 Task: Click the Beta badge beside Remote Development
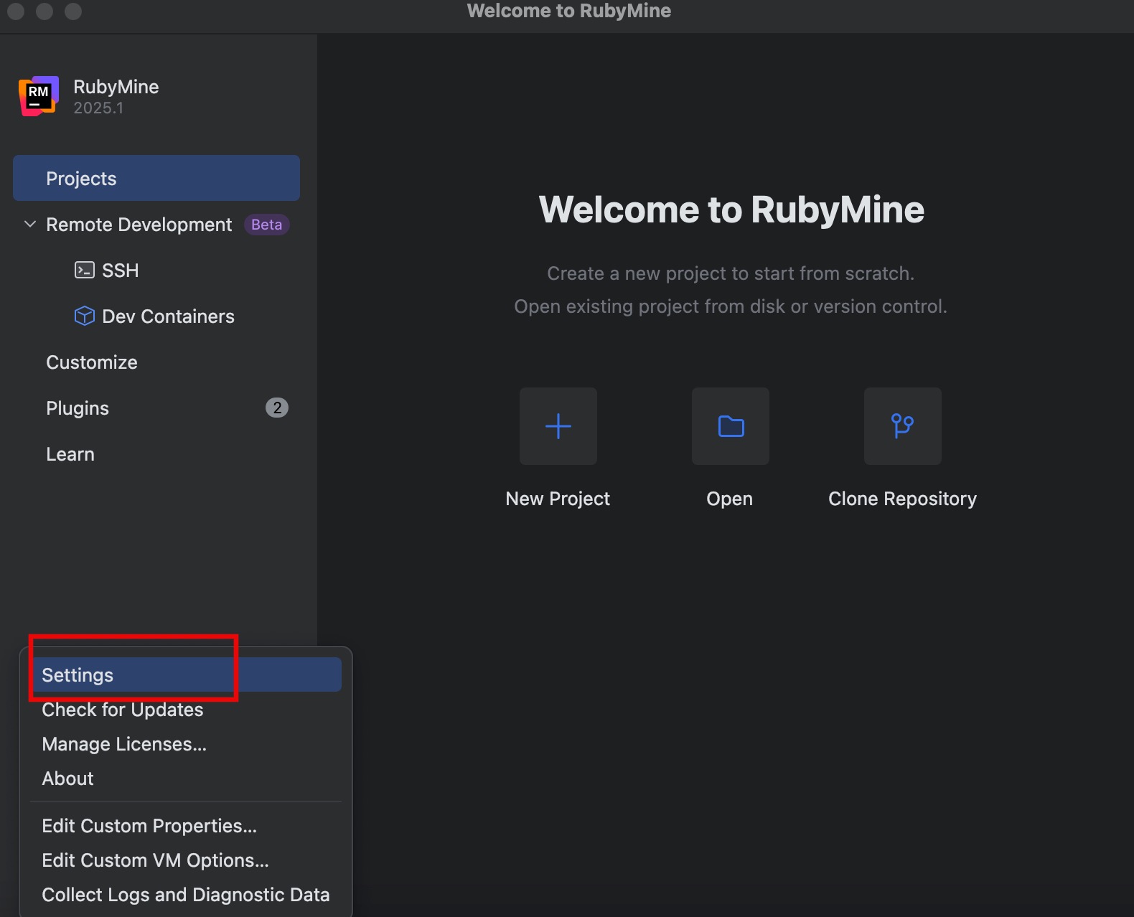click(266, 225)
